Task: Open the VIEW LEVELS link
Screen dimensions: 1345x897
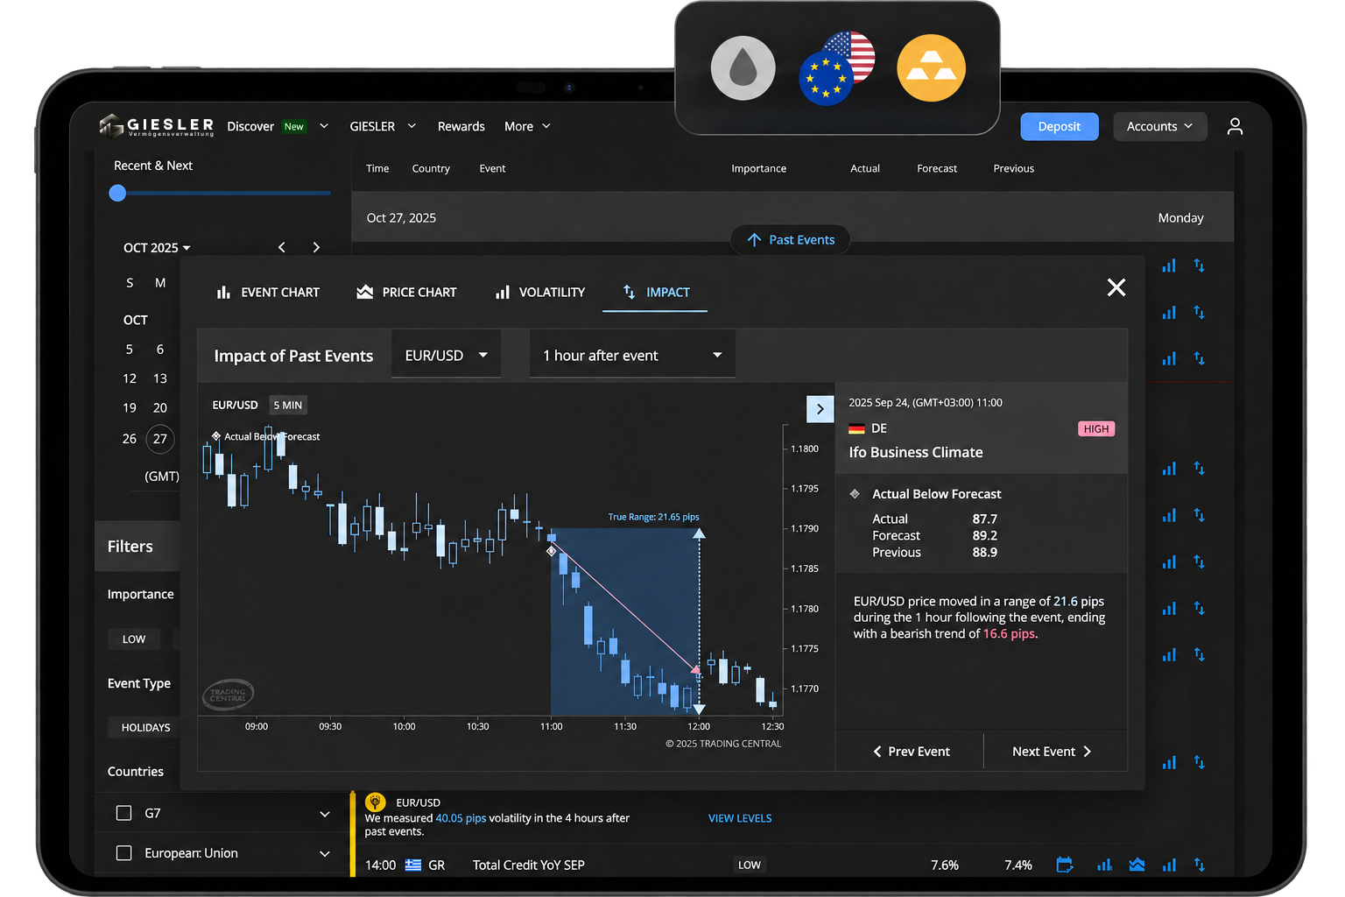Action: (740, 818)
